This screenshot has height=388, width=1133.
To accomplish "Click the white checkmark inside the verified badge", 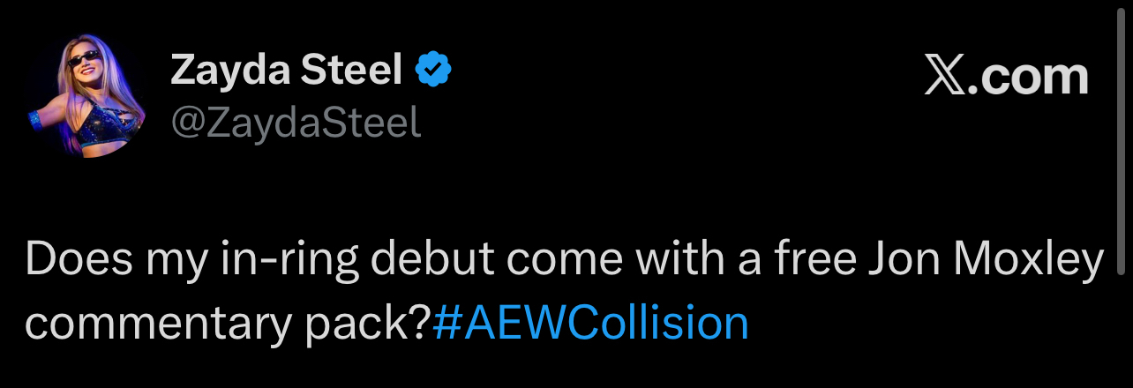I will pos(434,70).
